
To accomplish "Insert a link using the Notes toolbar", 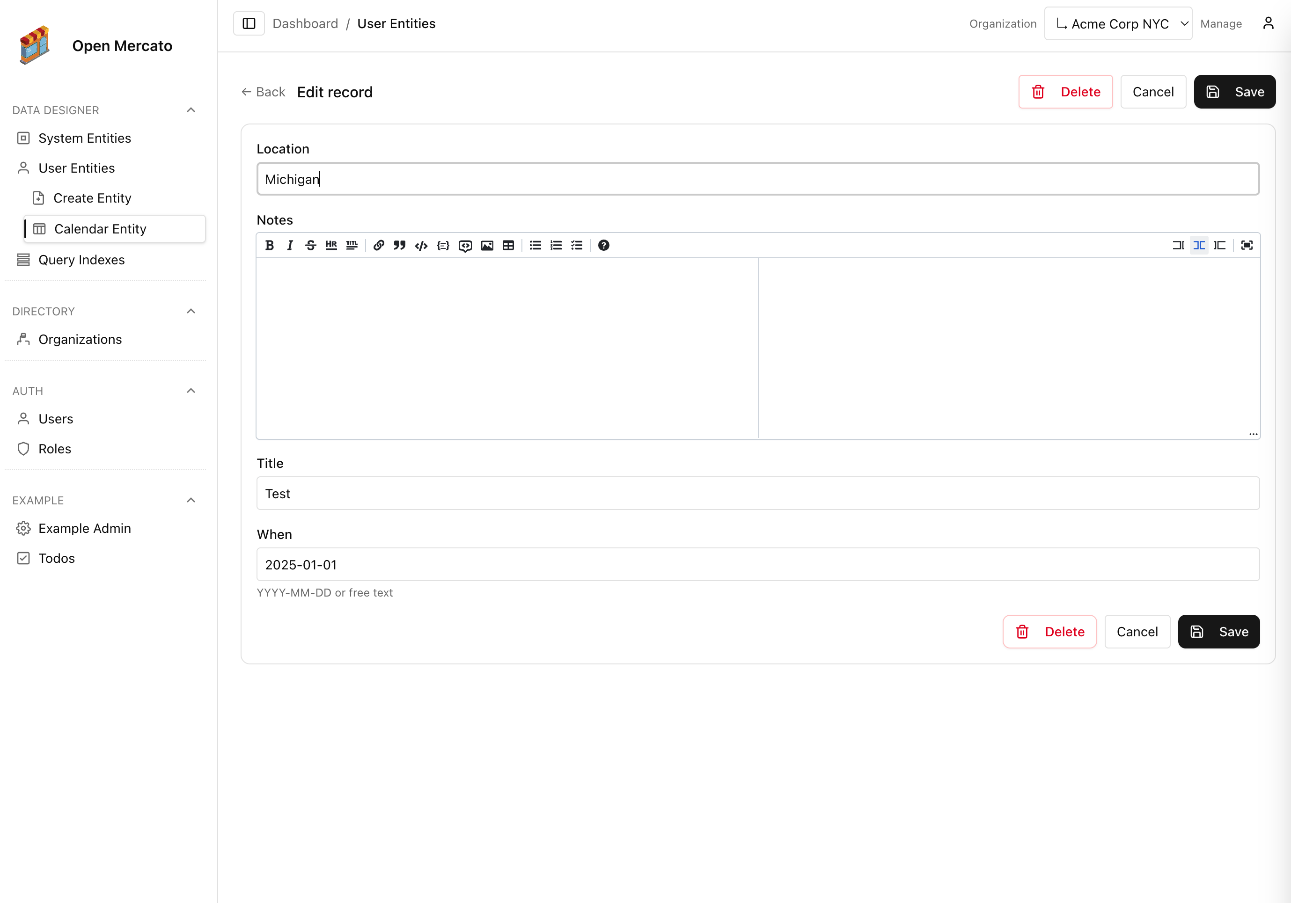I will pos(378,245).
